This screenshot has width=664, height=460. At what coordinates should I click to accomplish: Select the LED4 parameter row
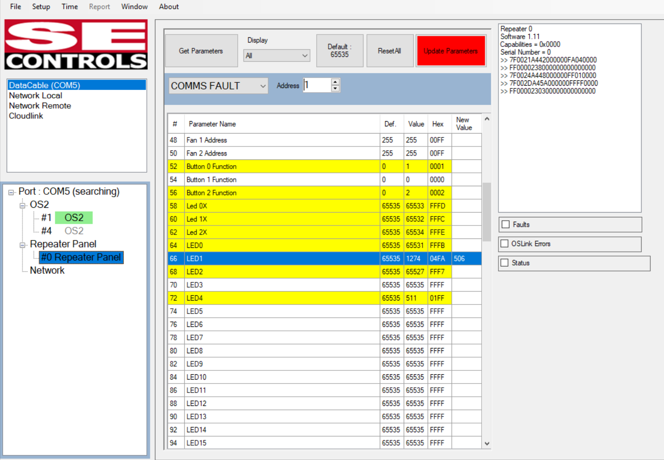(324, 298)
